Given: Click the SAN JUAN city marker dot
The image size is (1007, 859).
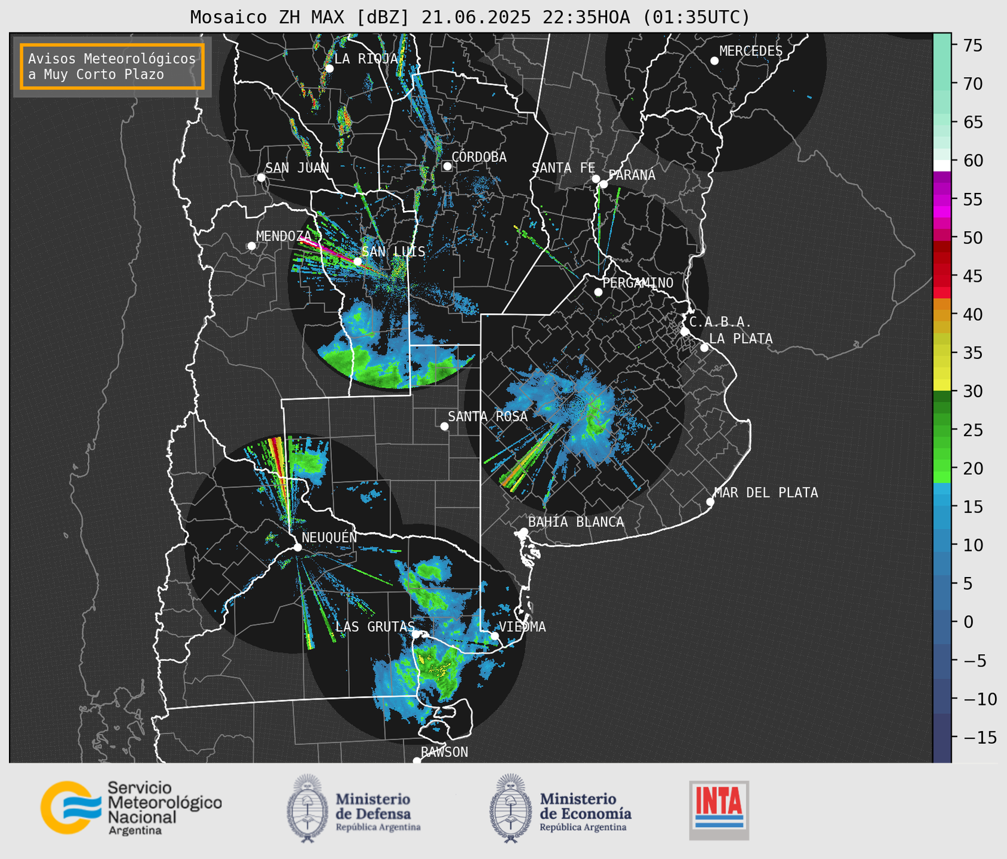Looking at the screenshot, I should tap(261, 177).
